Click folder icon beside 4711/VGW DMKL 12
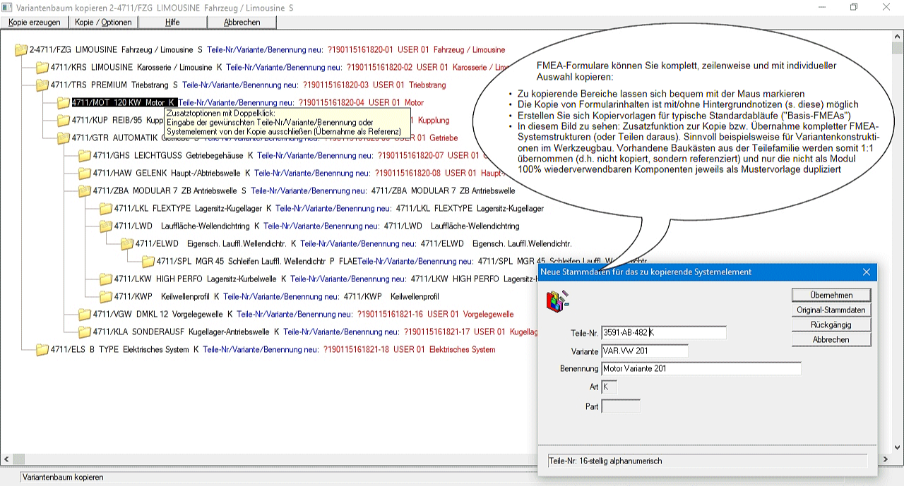904x486 pixels. tap(85, 315)
